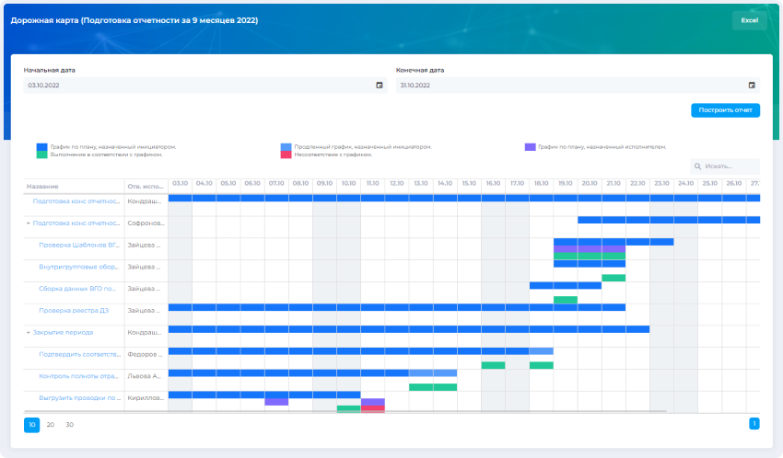The width and height of the screenshot is (783, 458).
Task: Click the start date input 03.10.2022
Action: point(193,86)
